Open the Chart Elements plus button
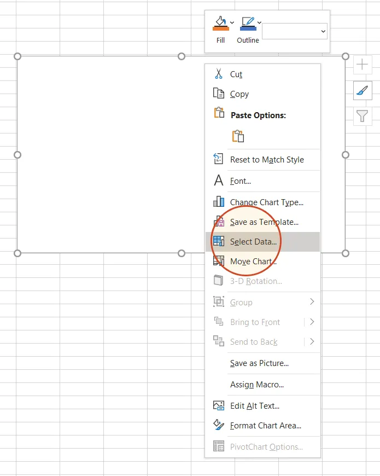The height and width of the screenshot is (476, 380). [x=363, y=65]
